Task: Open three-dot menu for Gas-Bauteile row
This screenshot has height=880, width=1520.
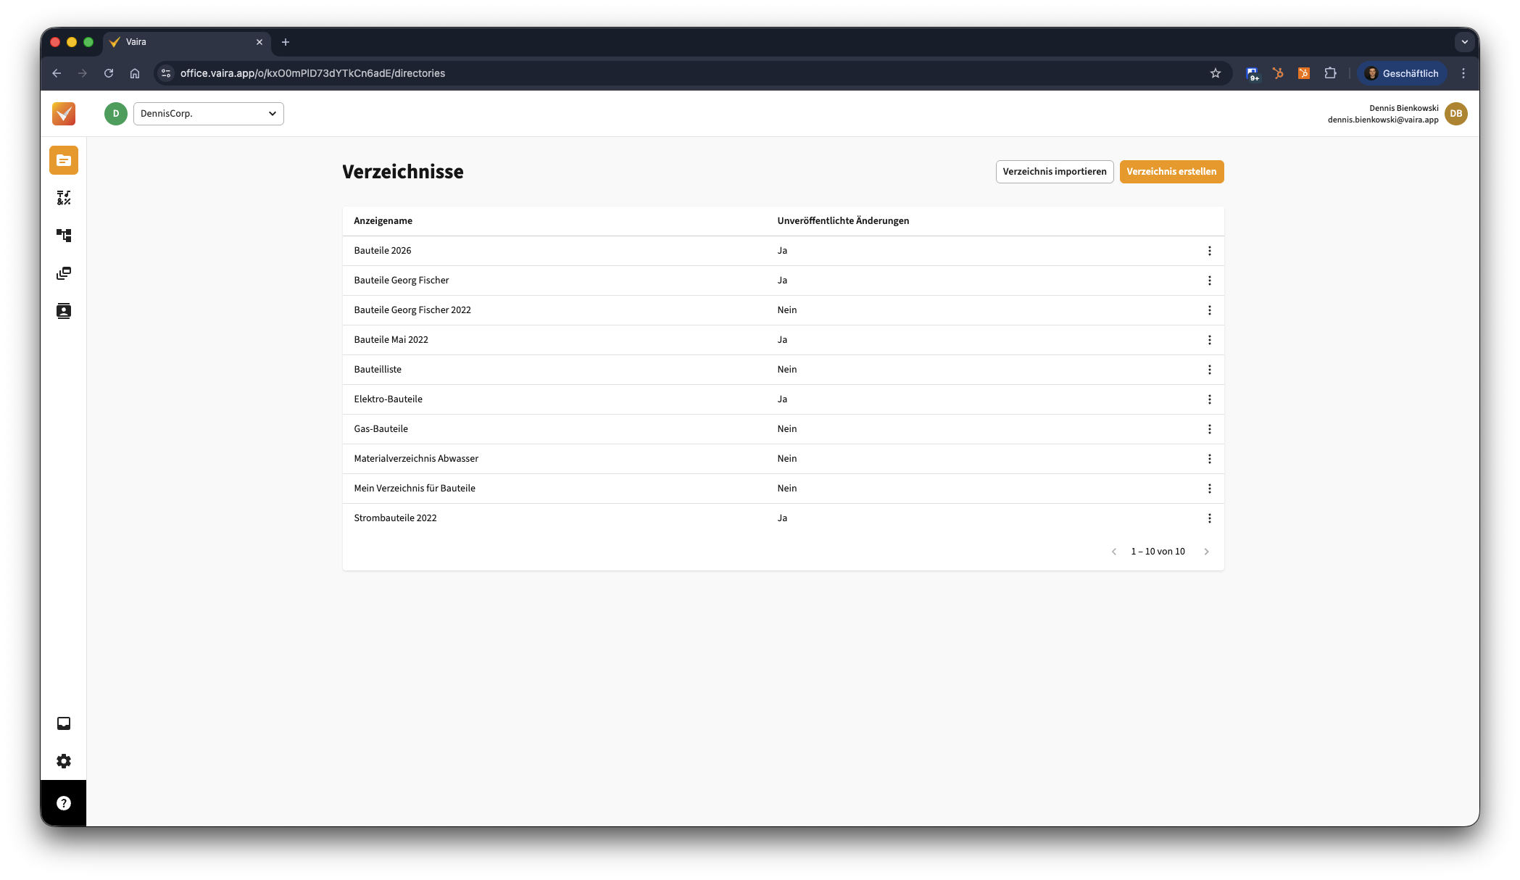Action: pyautogui.click(x=1209, y=429)
